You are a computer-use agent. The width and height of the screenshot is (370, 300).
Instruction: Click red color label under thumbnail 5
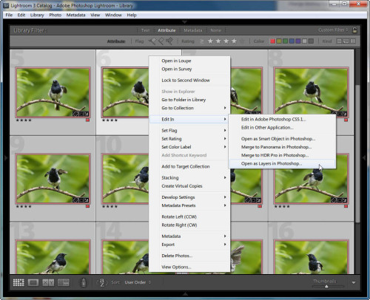(x=87, y=120)
